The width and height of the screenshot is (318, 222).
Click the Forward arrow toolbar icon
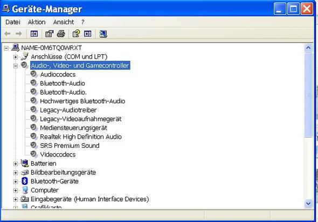(x=19, y=33)
